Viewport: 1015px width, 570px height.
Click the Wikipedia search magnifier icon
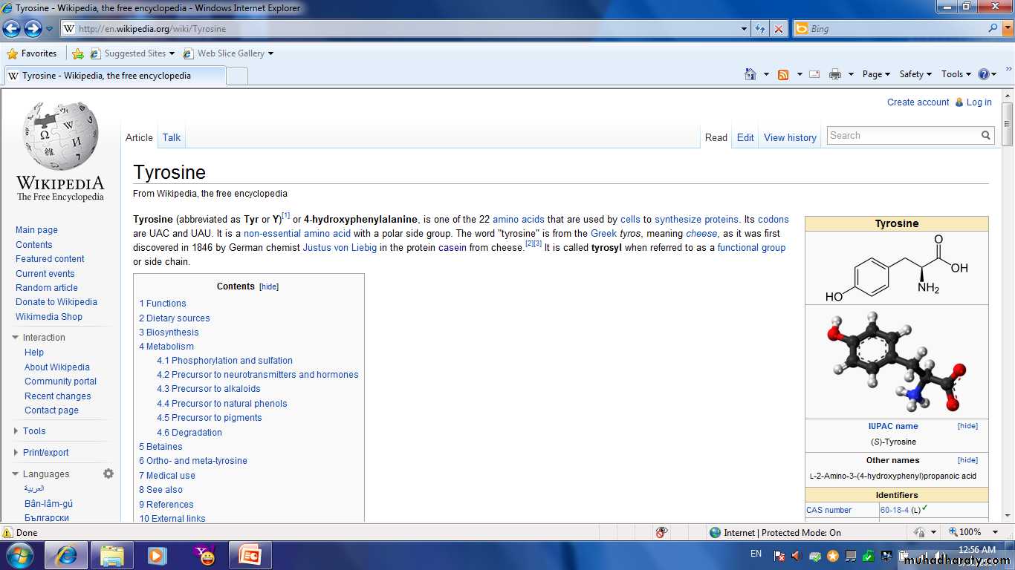[986, 135]
